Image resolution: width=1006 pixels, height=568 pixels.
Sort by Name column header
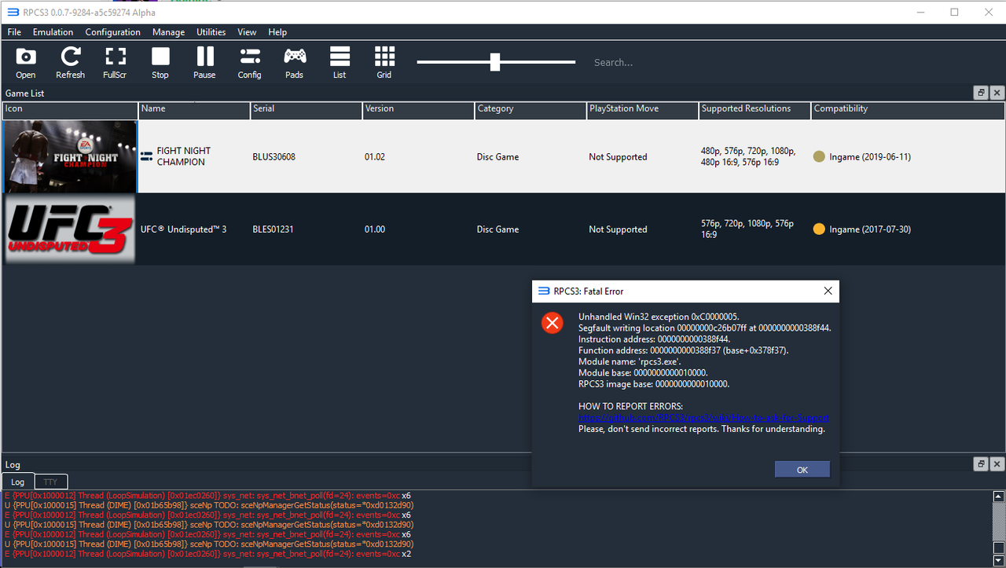tap(195, 109)
